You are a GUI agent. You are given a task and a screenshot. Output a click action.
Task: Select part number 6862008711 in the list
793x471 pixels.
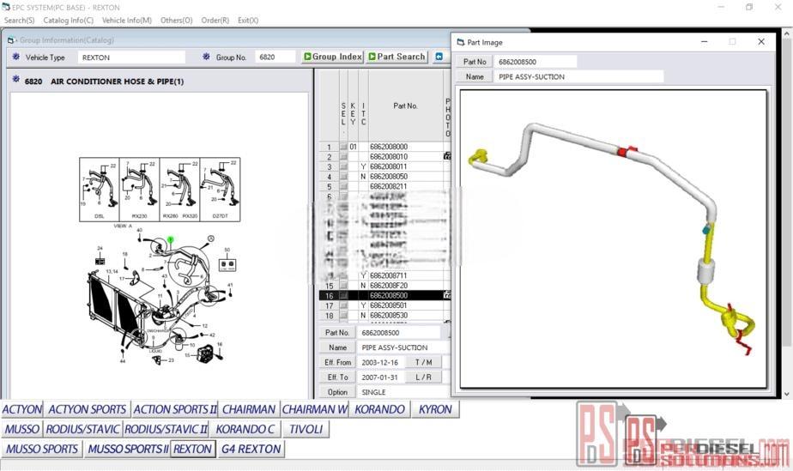[389, 276]
